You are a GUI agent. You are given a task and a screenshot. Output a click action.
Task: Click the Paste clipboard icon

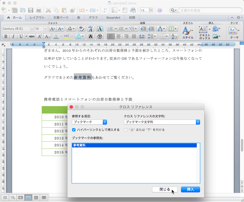[64, 10]
